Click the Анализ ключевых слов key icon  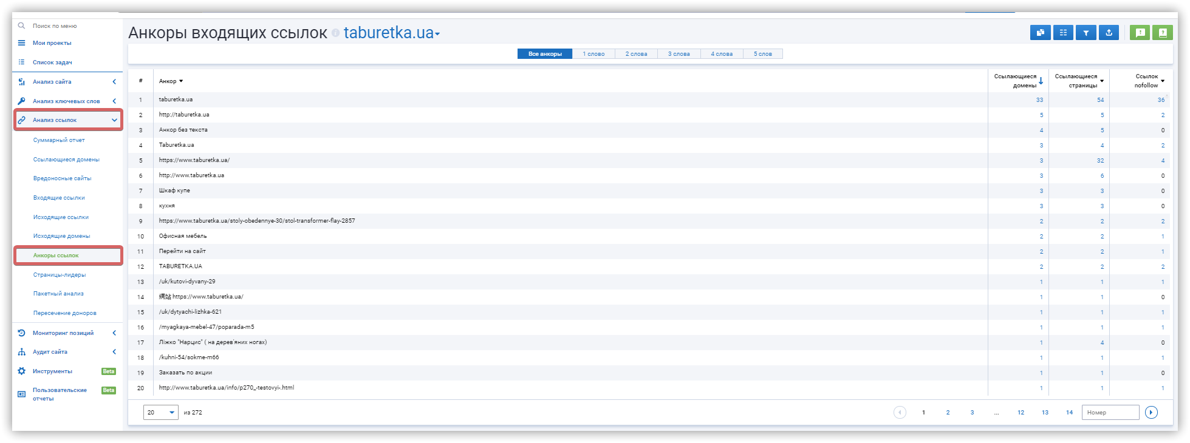point(21,101)
